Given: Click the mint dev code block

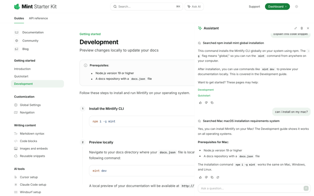Looking at the screenshot, I should tap(142, 171).
